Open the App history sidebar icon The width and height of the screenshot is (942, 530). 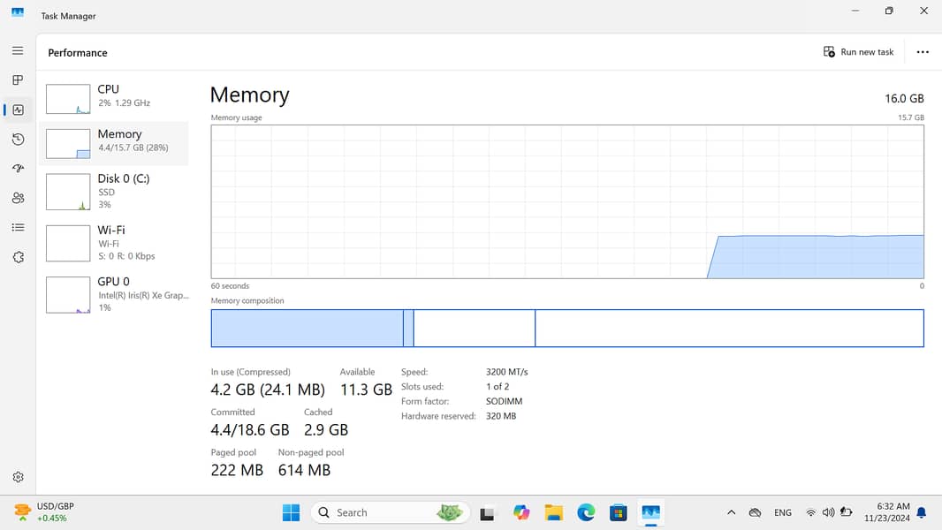[18, 140]
